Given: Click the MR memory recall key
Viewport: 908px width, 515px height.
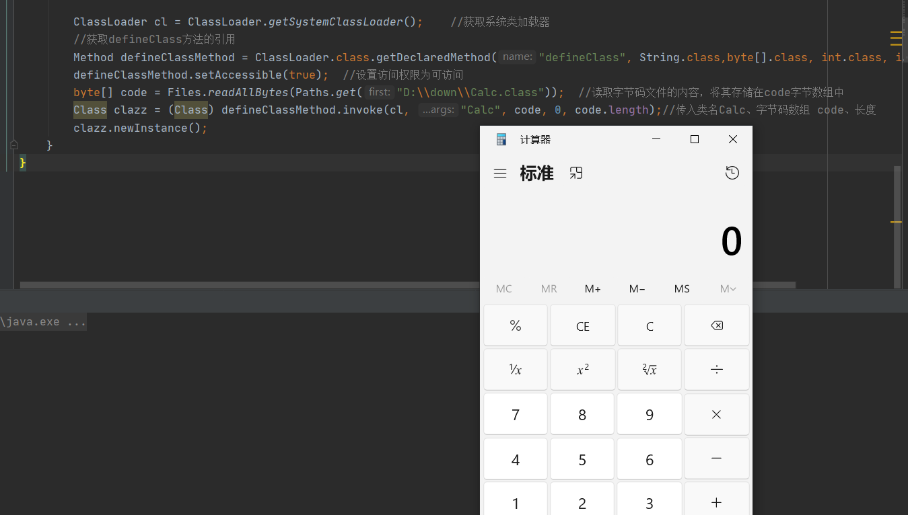Looking at the screenshot, I should pyautogui.click(x=549, y=288).
